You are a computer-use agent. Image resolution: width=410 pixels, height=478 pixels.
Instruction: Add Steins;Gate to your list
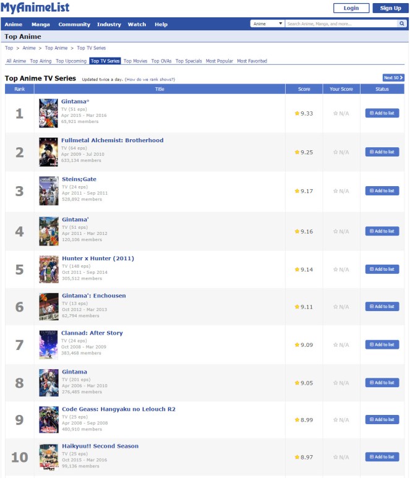(x=382, y=191)
